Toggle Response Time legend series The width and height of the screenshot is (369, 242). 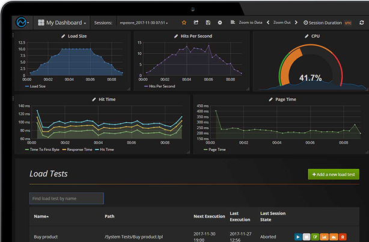[x=77, y=150]
